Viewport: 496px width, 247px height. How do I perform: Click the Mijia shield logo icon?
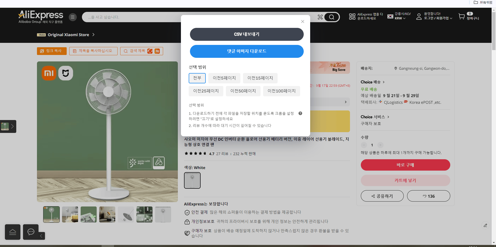66,73
